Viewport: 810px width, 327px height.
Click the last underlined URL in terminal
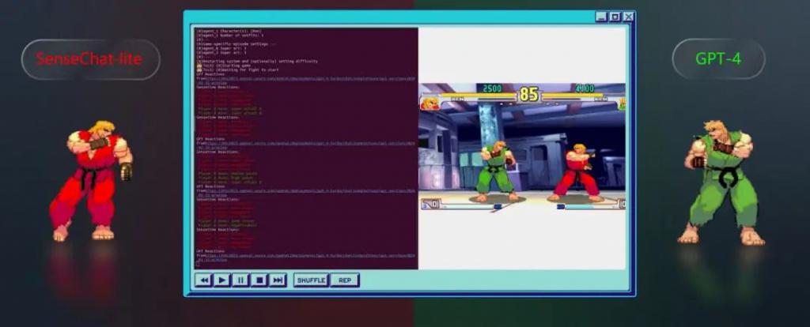tap(306, 257)
